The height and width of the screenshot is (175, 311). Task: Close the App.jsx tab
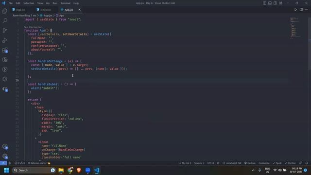click(80, 10)
